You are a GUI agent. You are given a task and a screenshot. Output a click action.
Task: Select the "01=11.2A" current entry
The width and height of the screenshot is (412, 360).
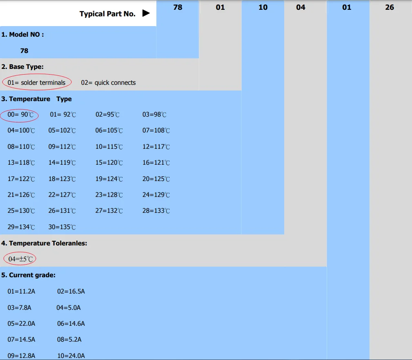[x=21, y=292]
